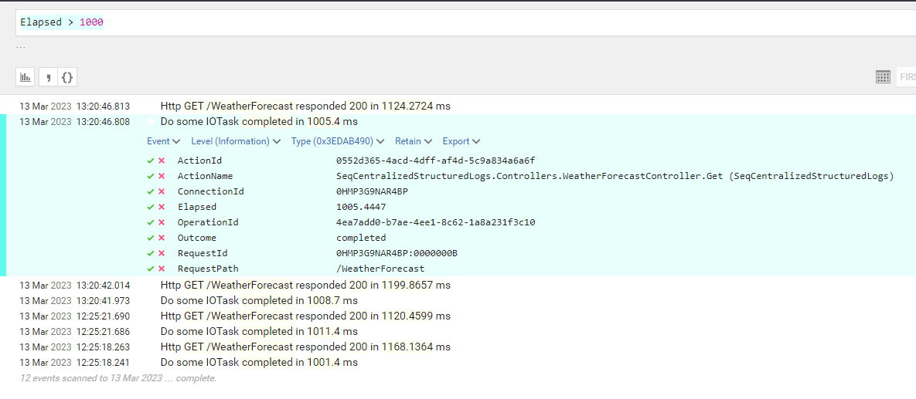The image size is (916, 399).
Task: Open event responded in 1199.8657 ms
Action: click(x=305, y=286)
